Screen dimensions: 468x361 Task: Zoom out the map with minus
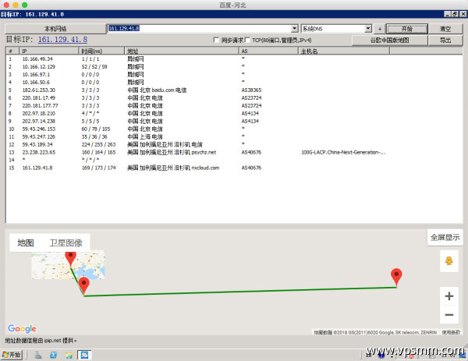click(x=449, y=314)
